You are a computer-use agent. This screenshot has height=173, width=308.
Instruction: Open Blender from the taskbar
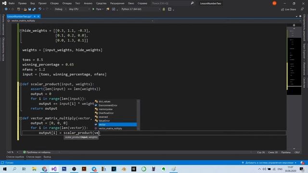click(x=124, y=169)
